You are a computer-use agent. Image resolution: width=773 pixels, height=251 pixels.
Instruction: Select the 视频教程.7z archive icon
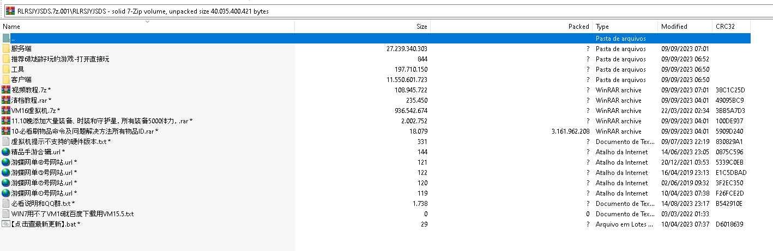click(6, 90)
